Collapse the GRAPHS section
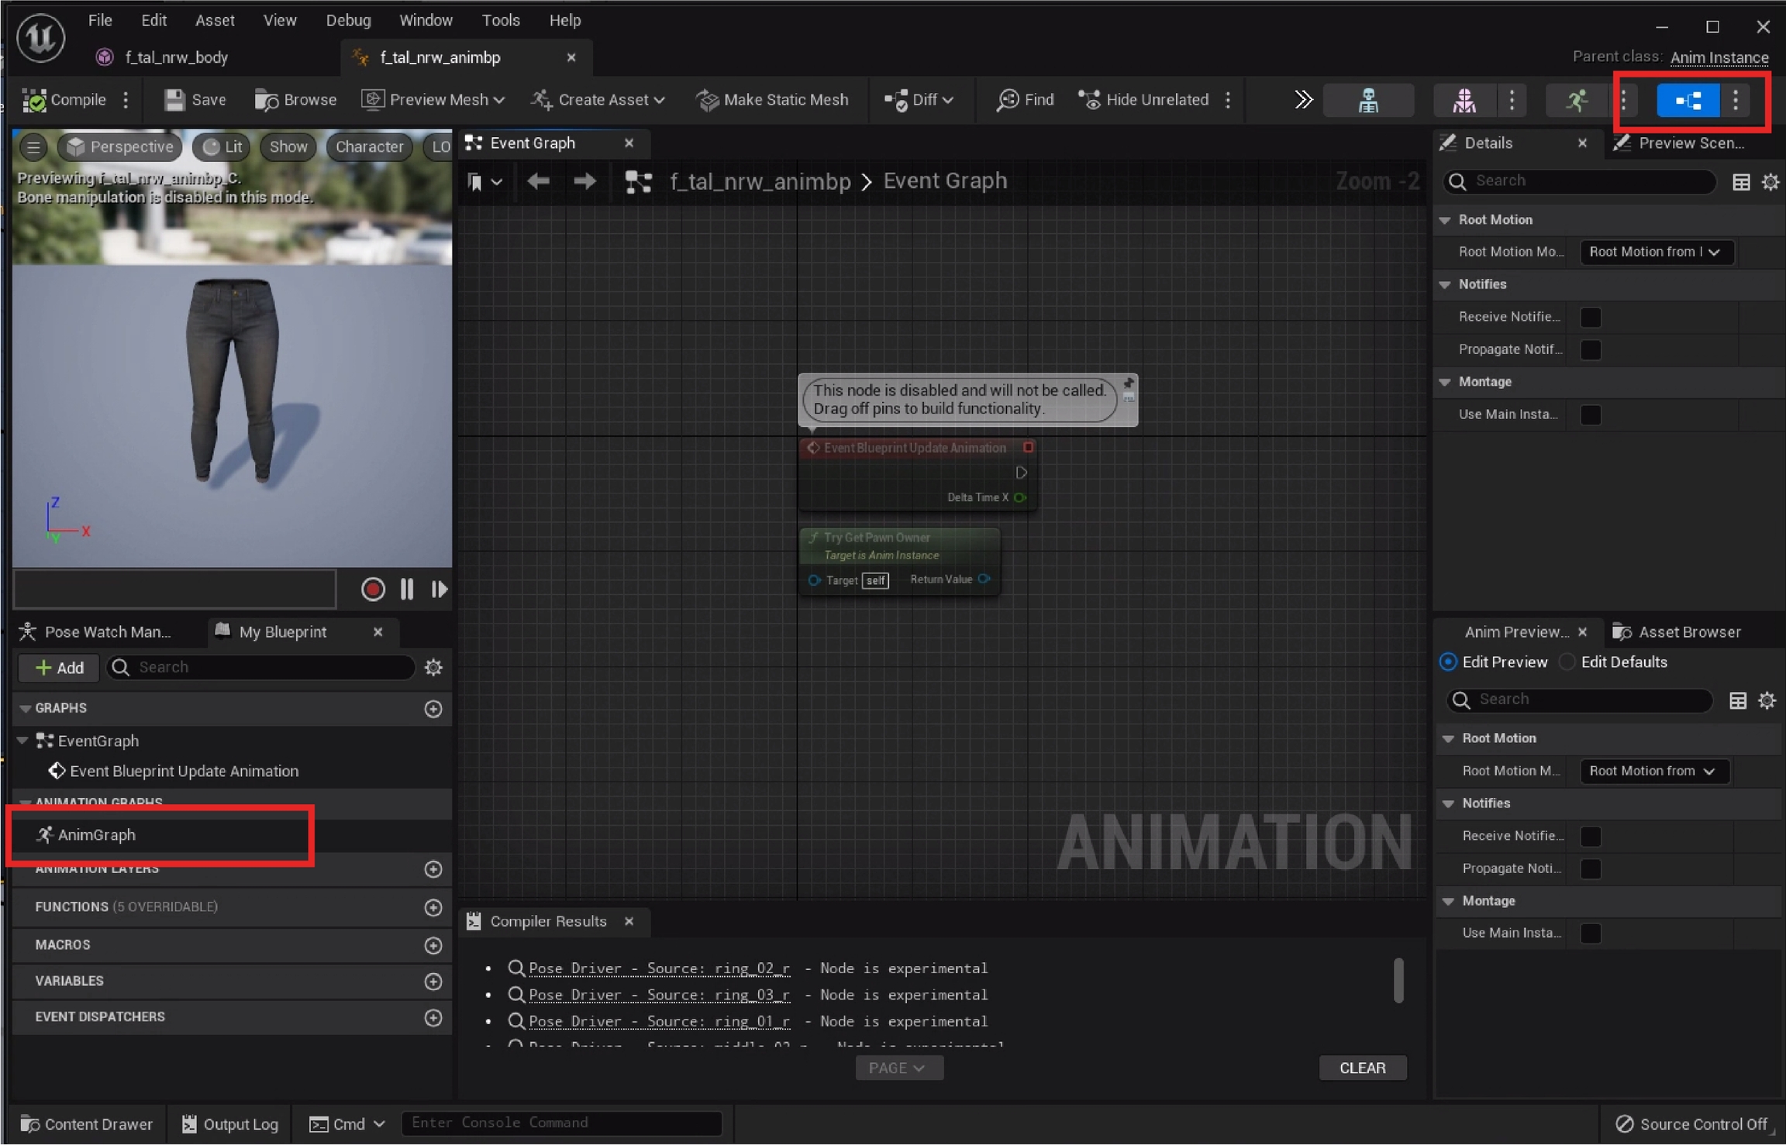This screenshot has width=1786, height=1145. 26,708
